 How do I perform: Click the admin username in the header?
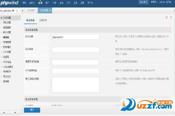162,2
